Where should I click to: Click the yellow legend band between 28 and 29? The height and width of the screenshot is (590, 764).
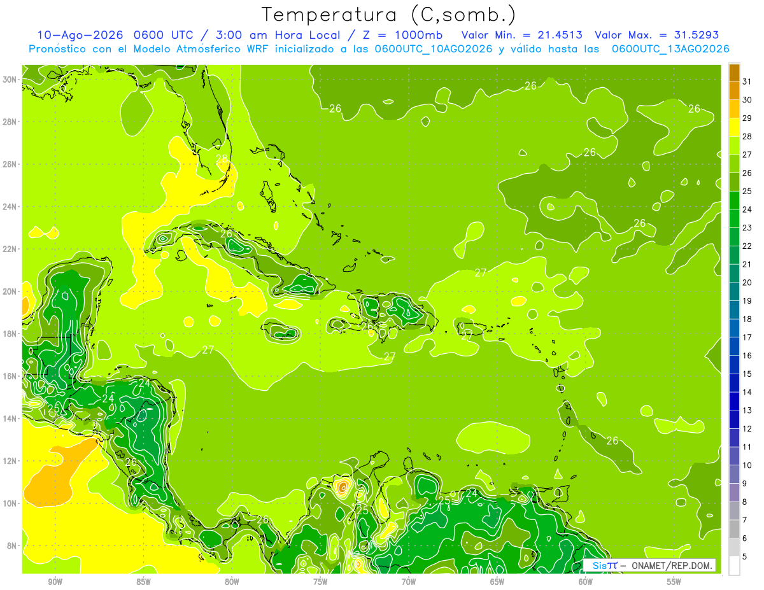coord(734,126)
